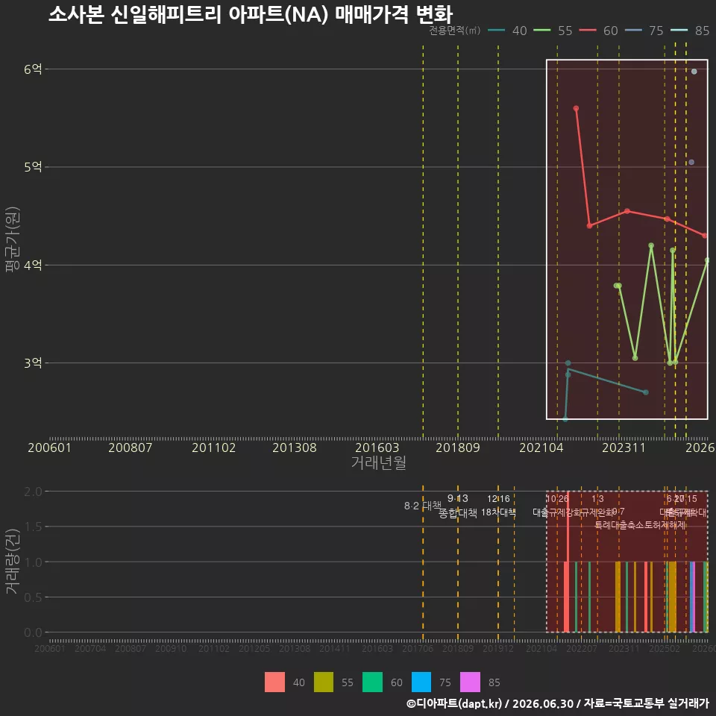Click the 거래년월 horizontal axis title
Viewport: 716px width, 716px height.
[x=379, y=462]
